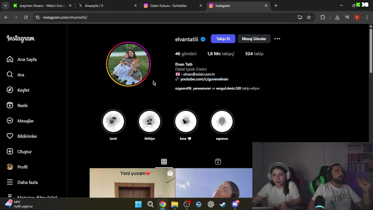Open the Chrome profile avatar E
Image resolution: width=373 pixels, height=210 pixels.
point(357,17)
